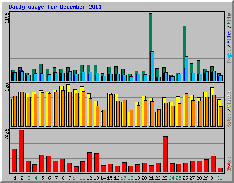Click green day 25 axis label
This screenshot has width=234, height=183.
[x=178, y=178]
